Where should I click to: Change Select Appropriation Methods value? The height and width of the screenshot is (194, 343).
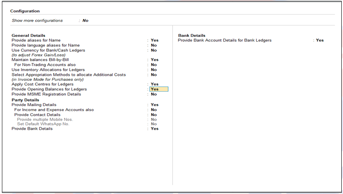(x=154, y=75)
